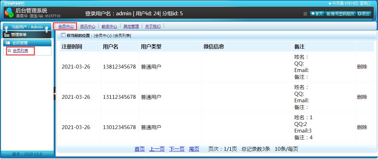Click the [会员中心]-[会员列表] breadcrumb text
The image size is (378, 159).
point(112,36)
